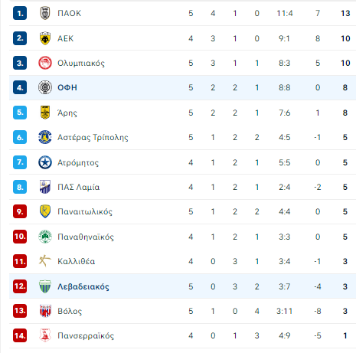The width and height of the screenshot is (356, 353).
Task: Click the light-blue rank 5 badge
Action: (20, 113)
